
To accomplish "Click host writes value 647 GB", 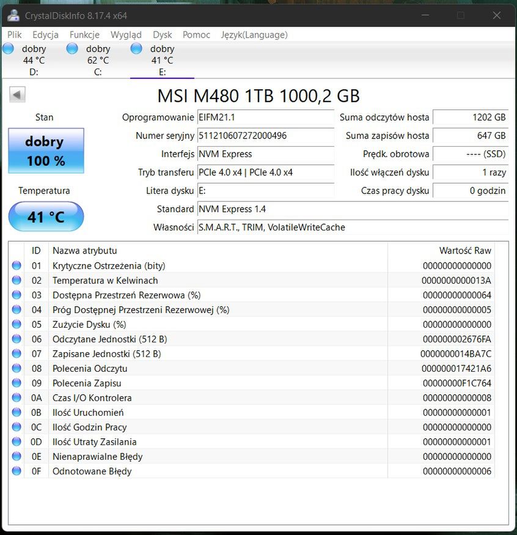I will (x=471, y=136).
